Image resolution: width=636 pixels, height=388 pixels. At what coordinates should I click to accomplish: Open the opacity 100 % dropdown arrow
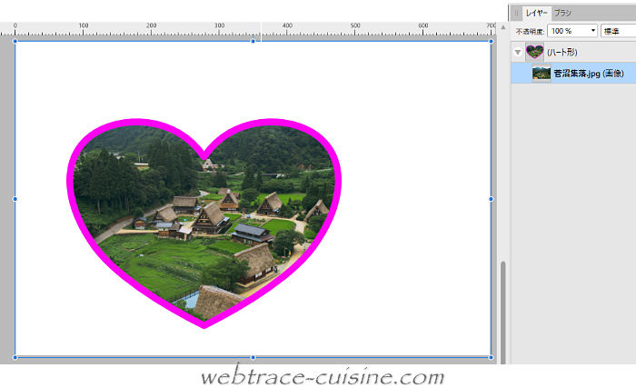(x=593, y=31)
